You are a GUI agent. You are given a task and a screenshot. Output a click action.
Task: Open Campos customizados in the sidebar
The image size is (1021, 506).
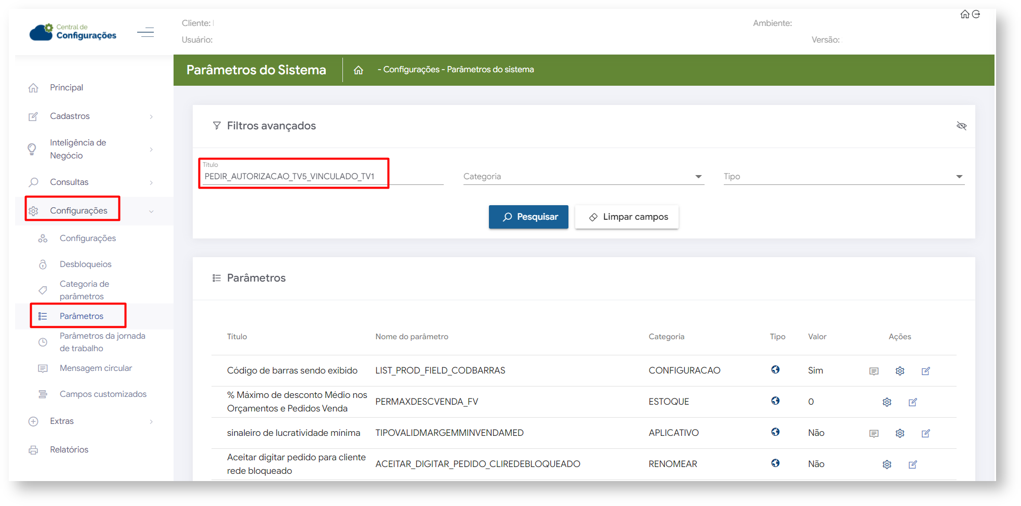coord(103,394)
